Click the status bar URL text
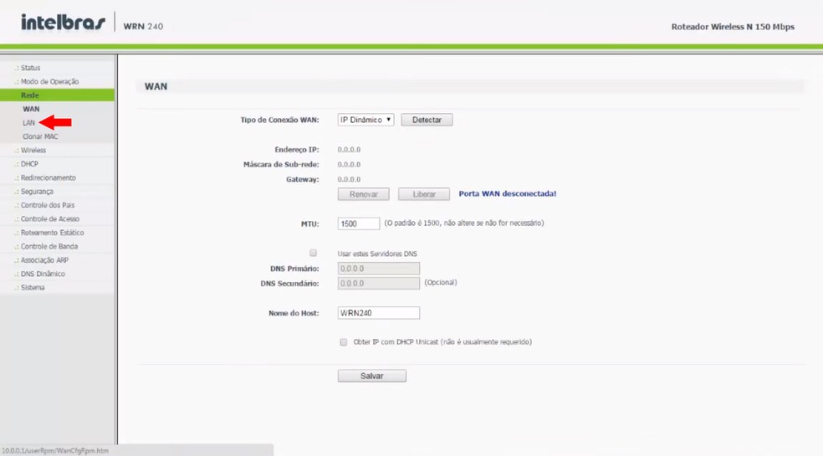Image resolution: width=823 pixels, height=456 pixels. [x=54, y=451]
